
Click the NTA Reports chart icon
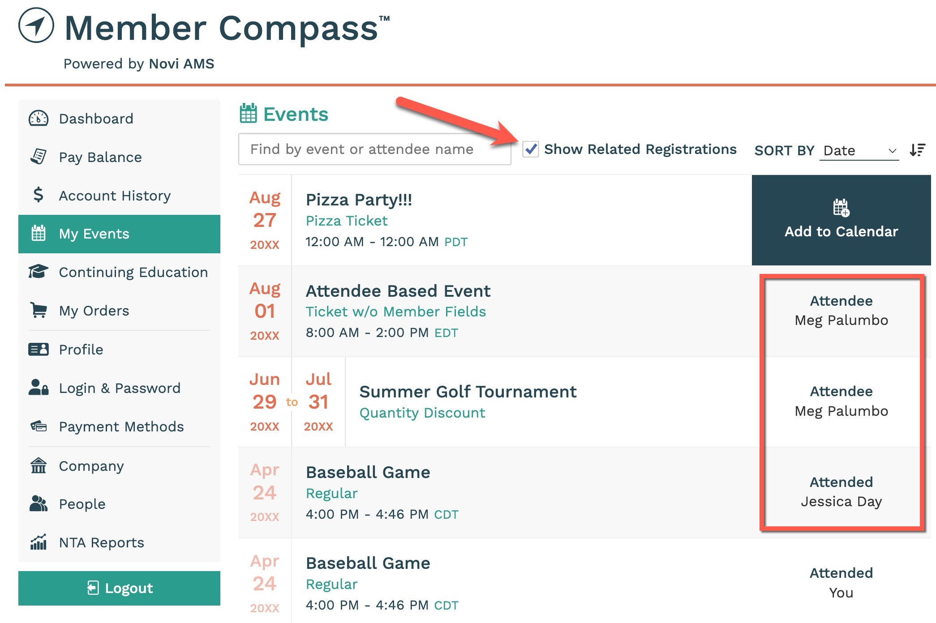(39, 542)
